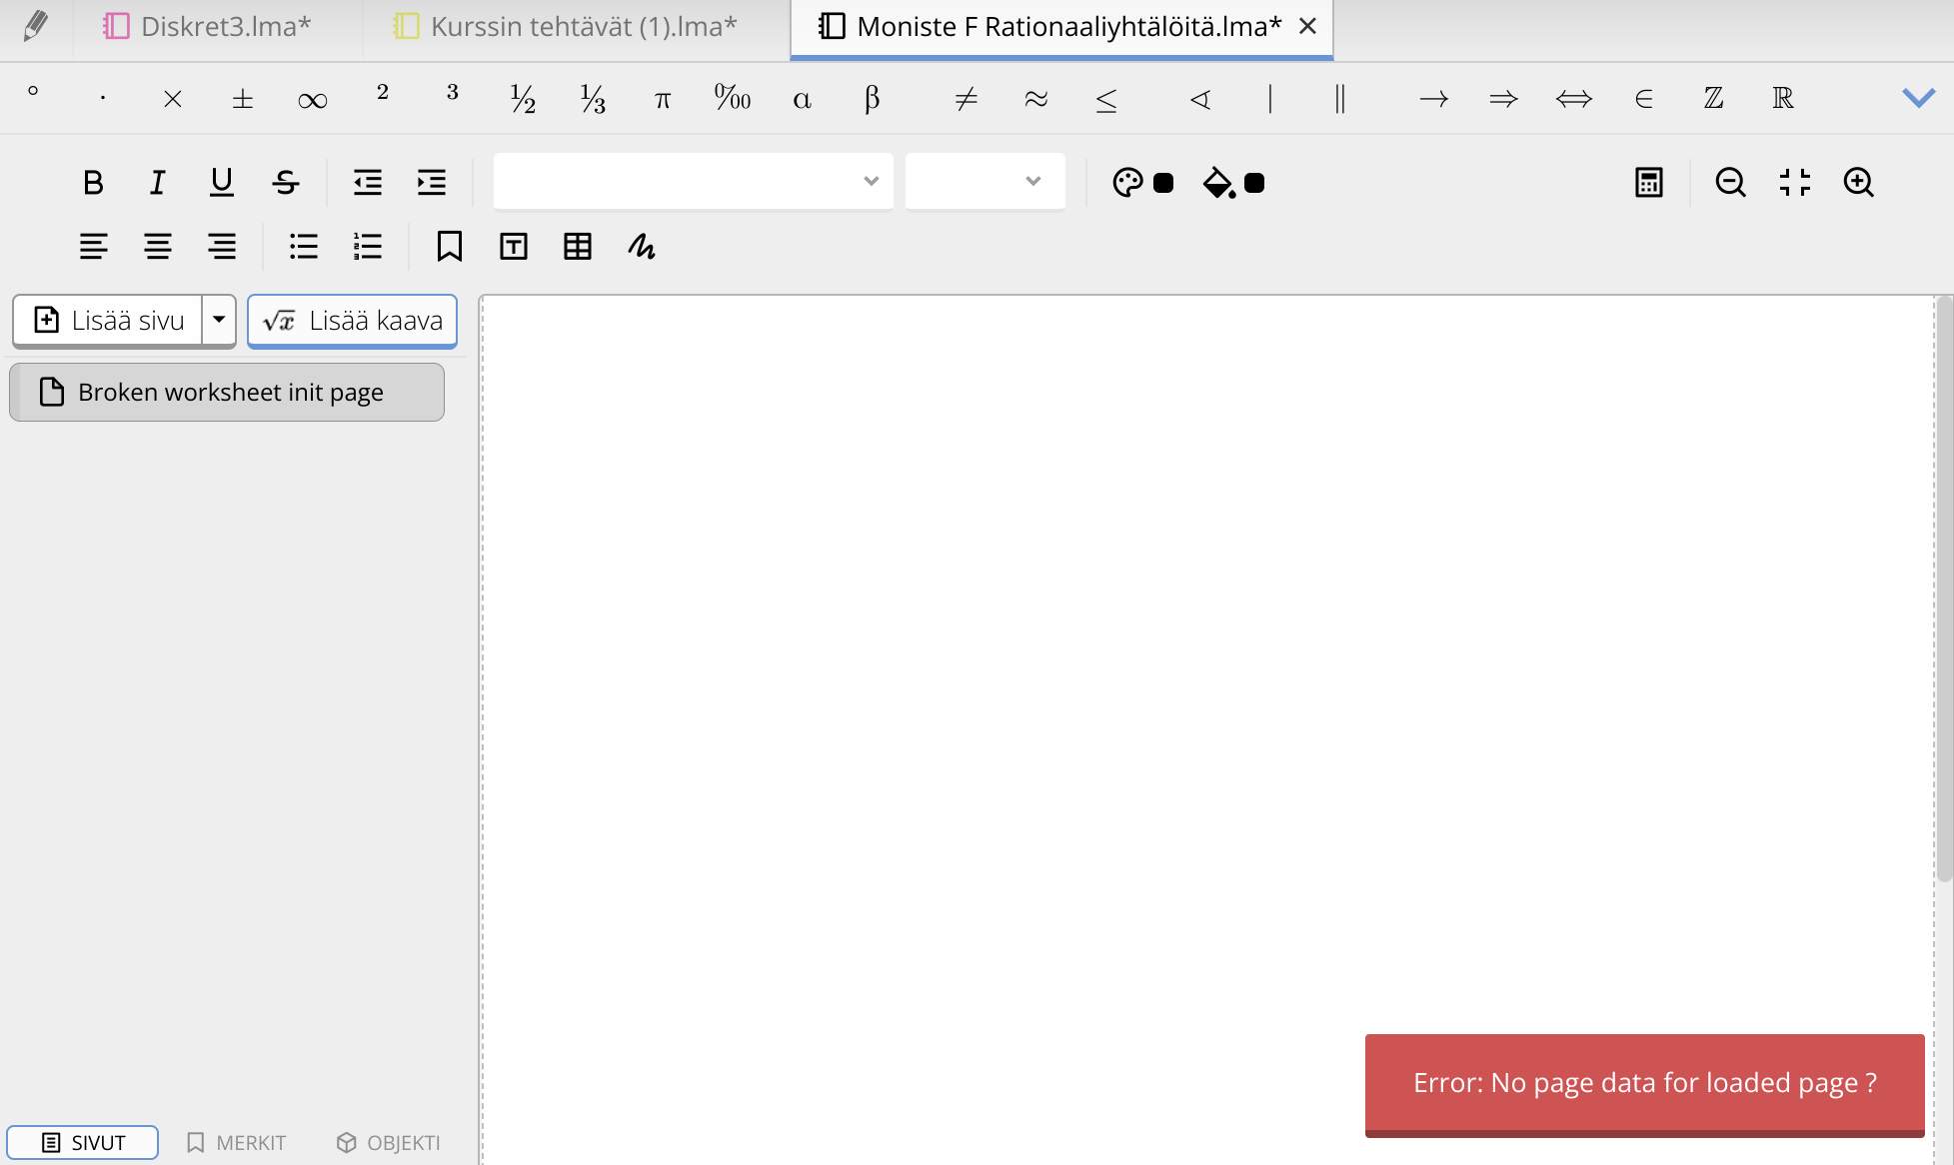Align text right
This screenshot has width=1954, height=1165.
(x=222, y=247)
